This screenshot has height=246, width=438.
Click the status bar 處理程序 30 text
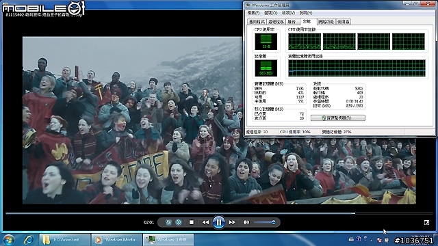257,132
